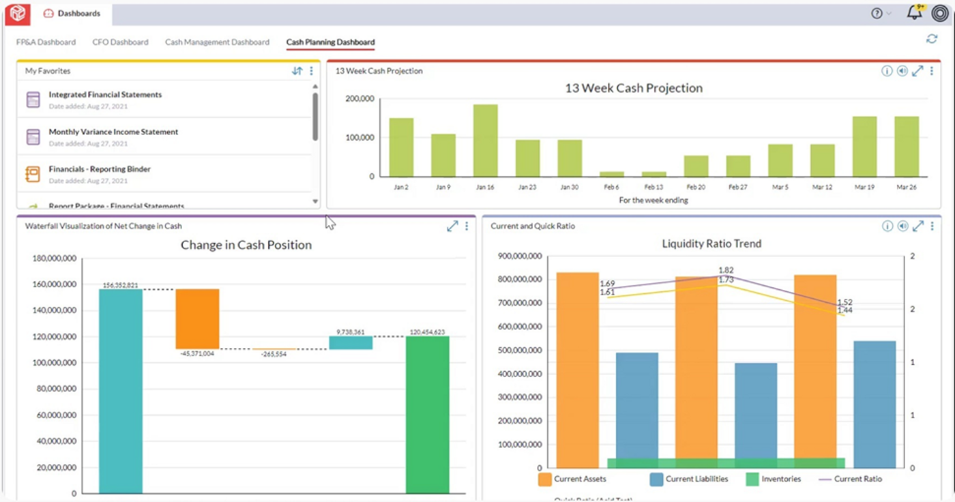The width and height of the screenshot is (955, 502).
Task: Click the orange Current Assets legend swatch
Action: (545, 479)
